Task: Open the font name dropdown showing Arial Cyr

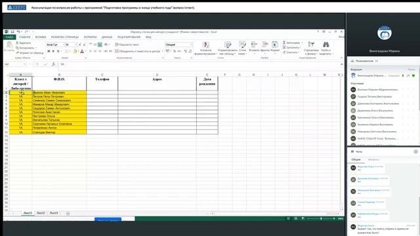Action: tap(64, 45)
